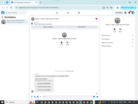Viewport: 138px width, 104px height.
Task: Search in conversation magnifier icon
Action: pyautogui.click(x=120, y=29)
